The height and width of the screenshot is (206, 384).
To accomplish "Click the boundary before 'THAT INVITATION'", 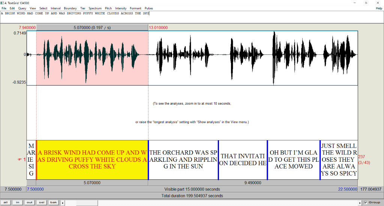I will pyautogui.click(x=218, y=160).
